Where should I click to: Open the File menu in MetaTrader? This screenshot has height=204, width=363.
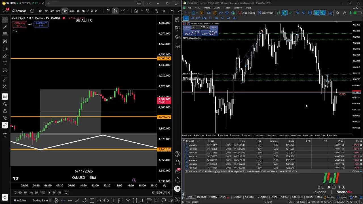coord(189,8)
